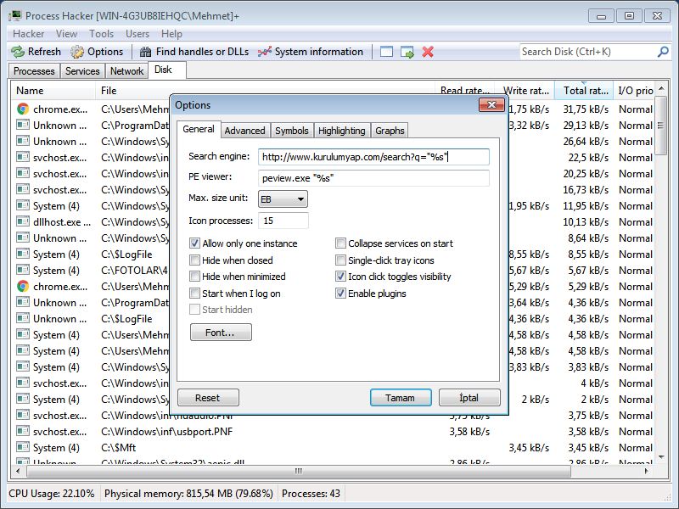This screenshot has height=509, width=679.
Task: Click System (4) icon in C:\FOTOLAR row
Action: point(23,271)
